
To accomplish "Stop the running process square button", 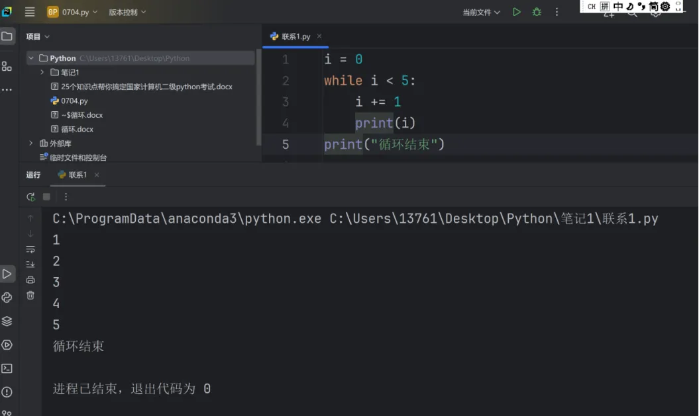I will pyautogui.click(x=46, y=196).
